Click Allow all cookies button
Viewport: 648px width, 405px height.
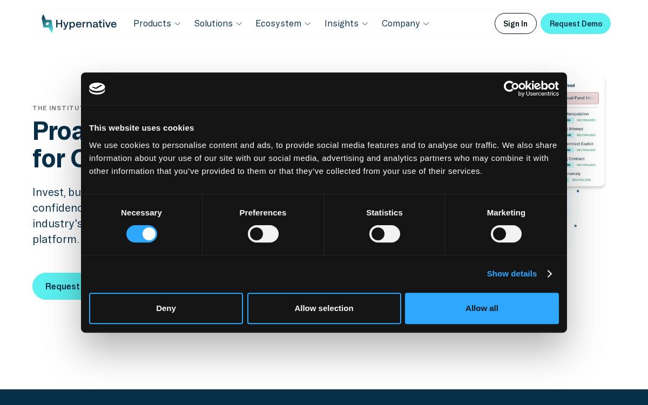[482, 308]
